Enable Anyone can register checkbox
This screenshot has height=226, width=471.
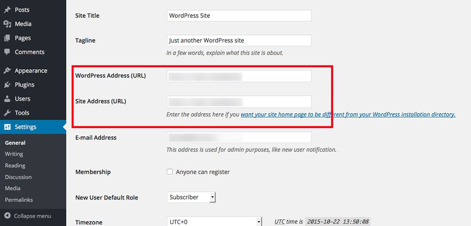click(170, 172)
